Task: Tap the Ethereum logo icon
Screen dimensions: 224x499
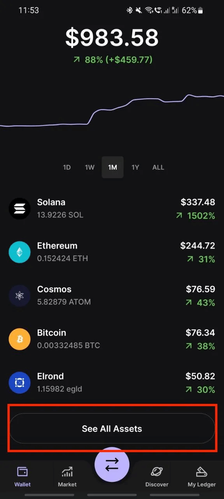Action: tap(19, 252)
